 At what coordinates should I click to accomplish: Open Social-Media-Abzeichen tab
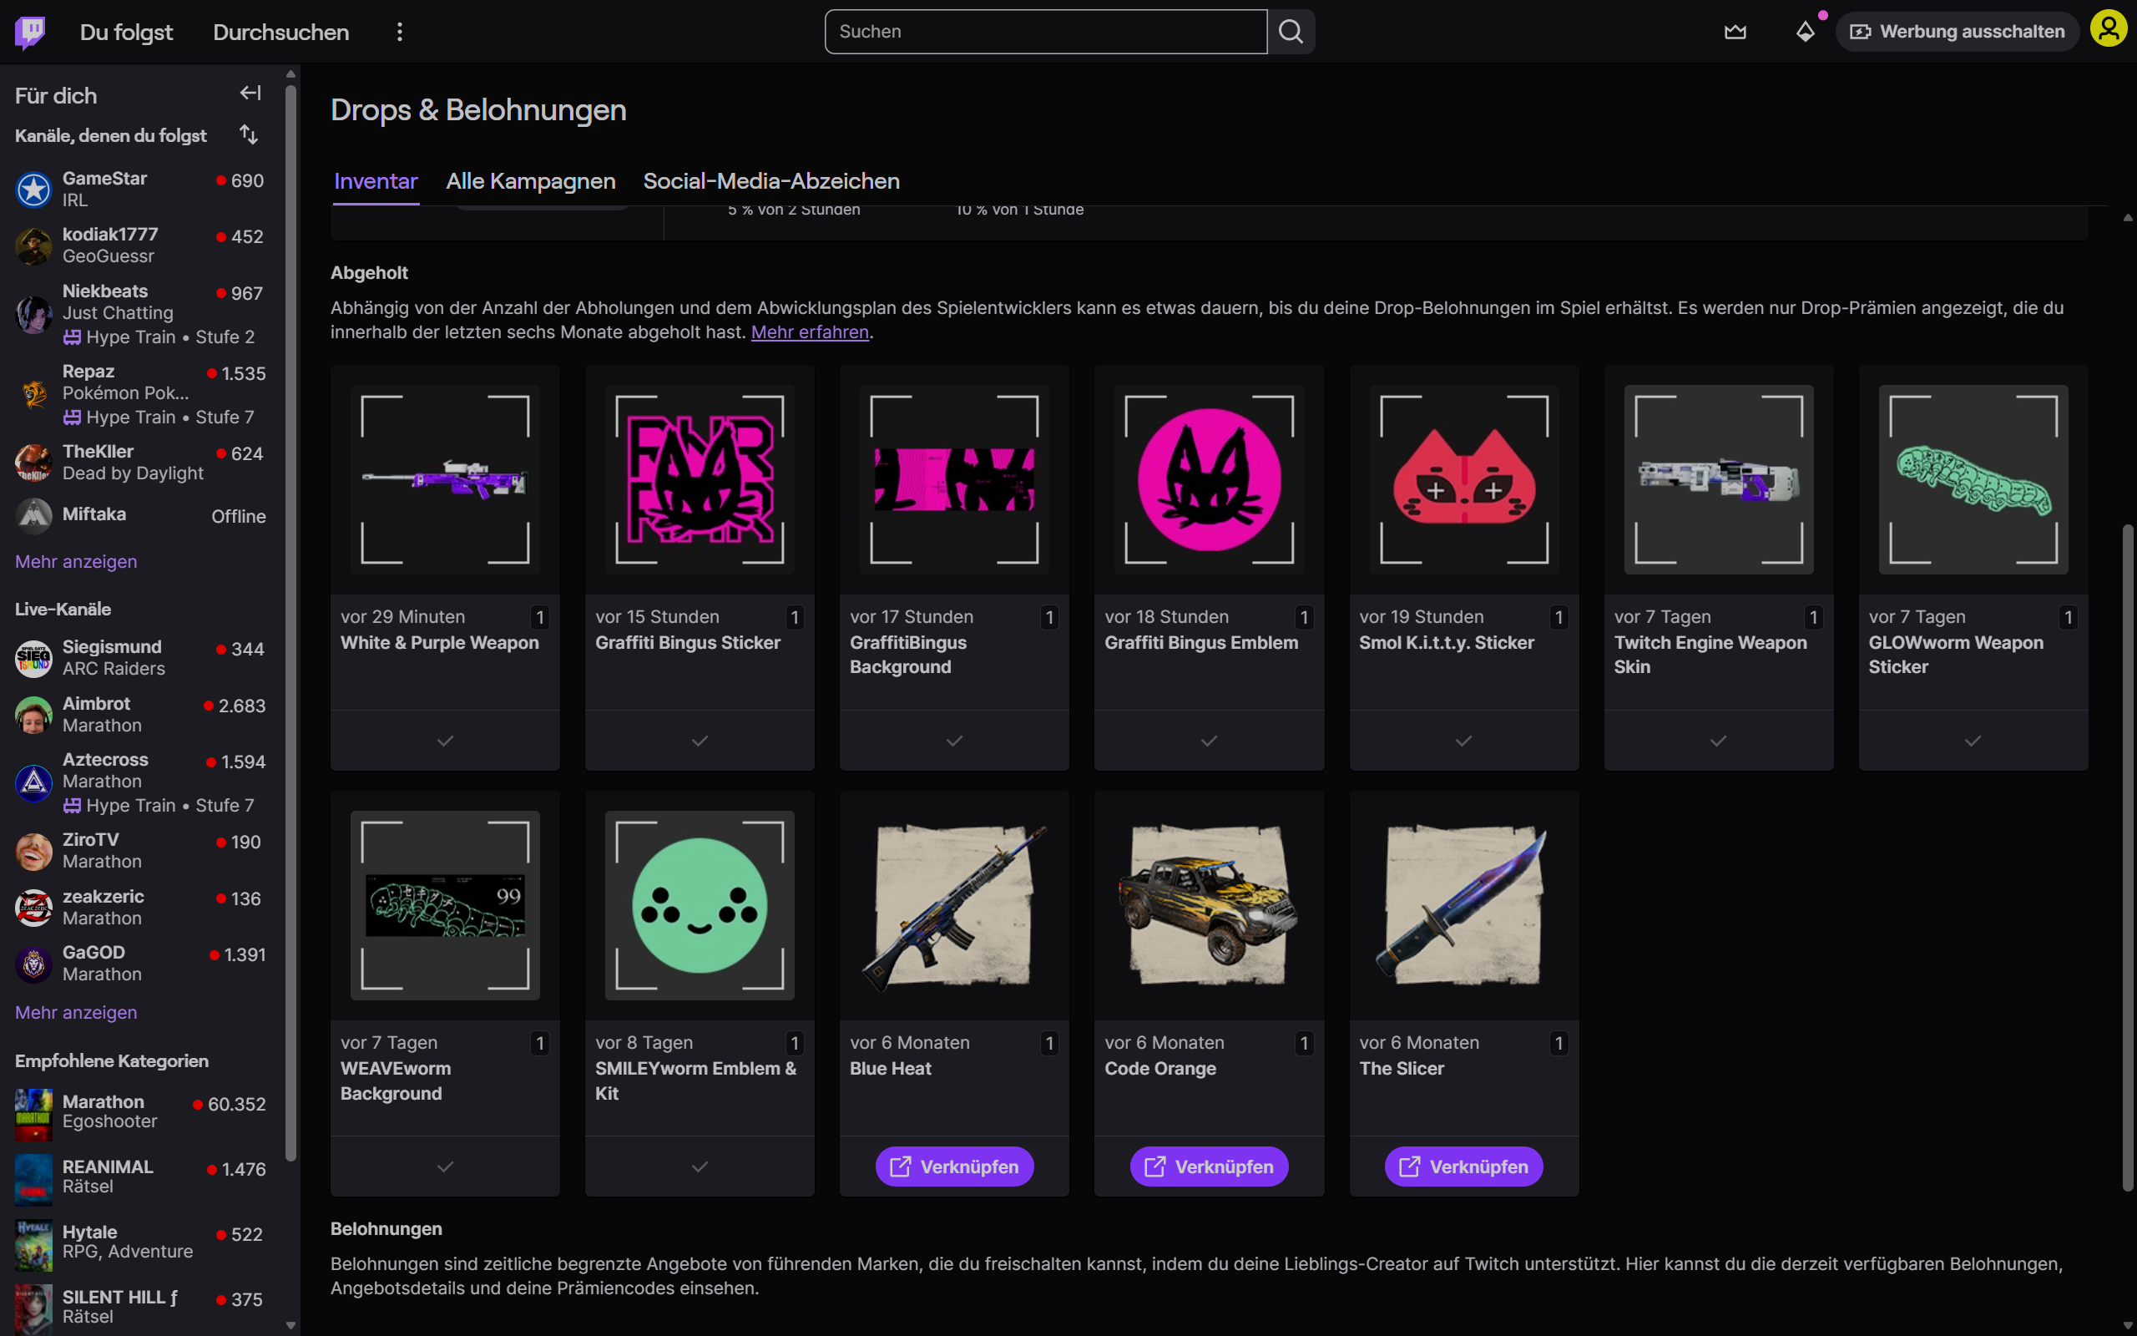click(x=771, y=181)
